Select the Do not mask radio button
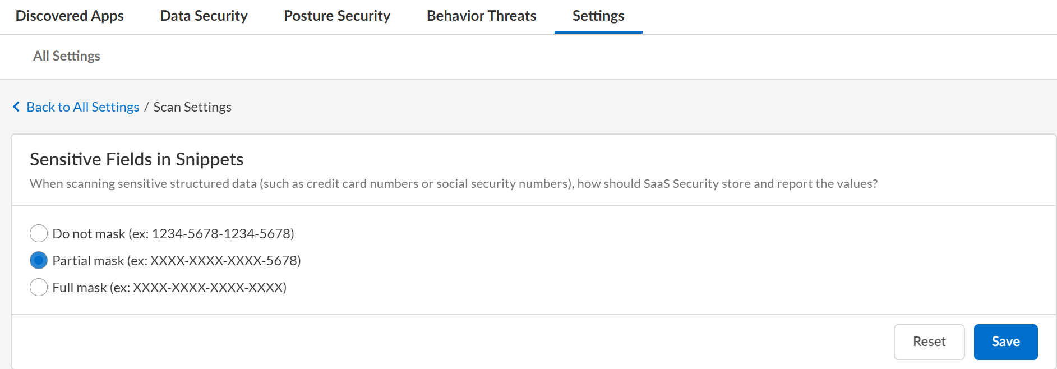 [39, 233]
